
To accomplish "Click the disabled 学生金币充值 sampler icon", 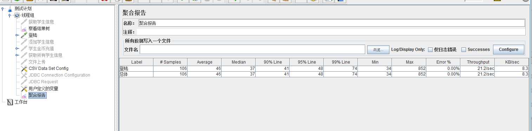I will click(x=24, y=48).
